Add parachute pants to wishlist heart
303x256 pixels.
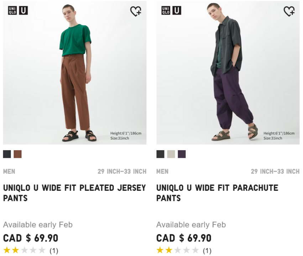[x=289, y=11]
